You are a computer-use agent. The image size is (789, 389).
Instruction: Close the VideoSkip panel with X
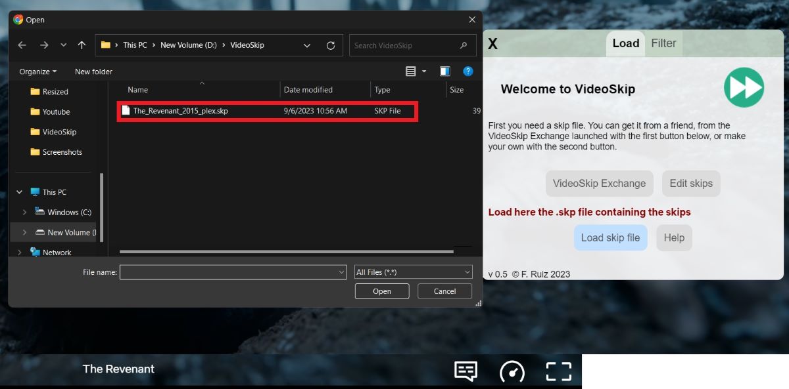[x=492, y=44]
